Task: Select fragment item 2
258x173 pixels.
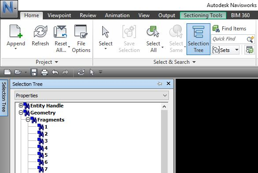Action: click(x=46, y=134)
